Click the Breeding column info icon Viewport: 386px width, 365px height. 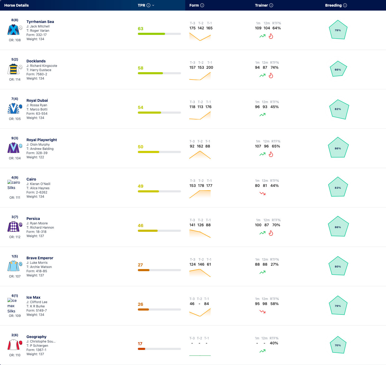345,5
